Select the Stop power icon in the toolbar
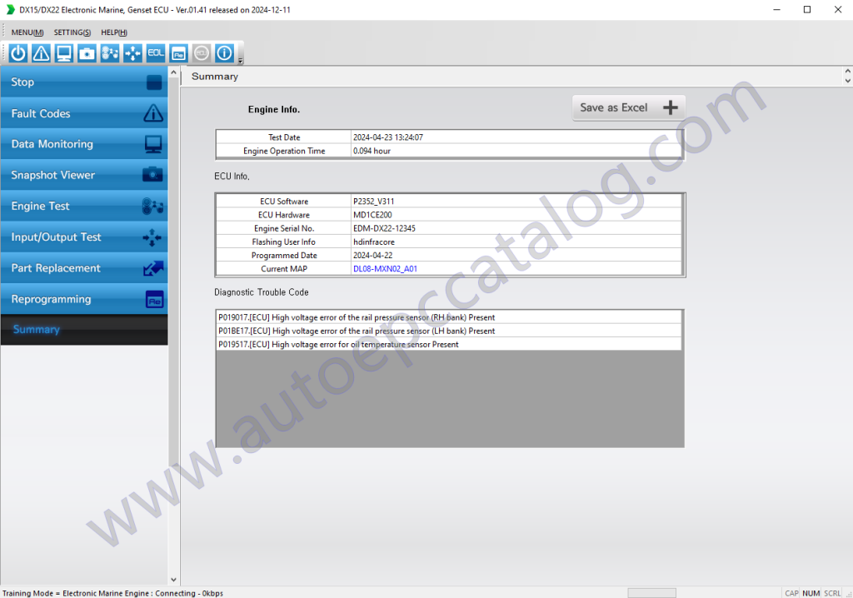The image size is (853, 598). click(17, 52)
